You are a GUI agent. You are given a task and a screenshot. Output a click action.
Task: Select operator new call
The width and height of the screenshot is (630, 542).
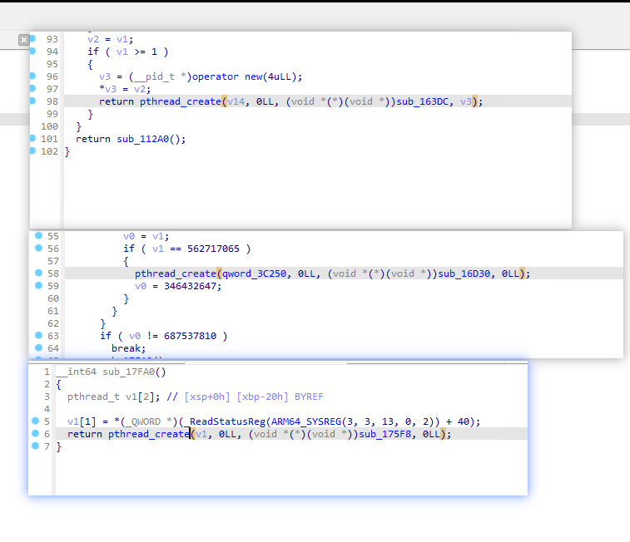point(227,76)
